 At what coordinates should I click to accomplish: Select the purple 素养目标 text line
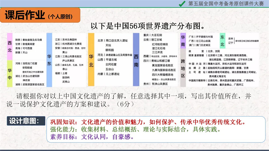pos(92,137)
